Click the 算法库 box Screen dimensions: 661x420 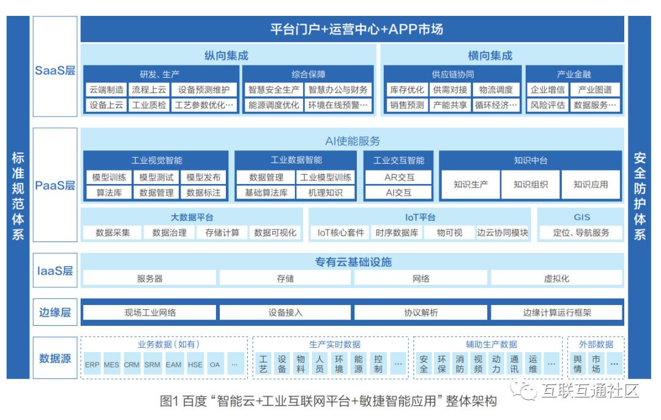point(109,193)
